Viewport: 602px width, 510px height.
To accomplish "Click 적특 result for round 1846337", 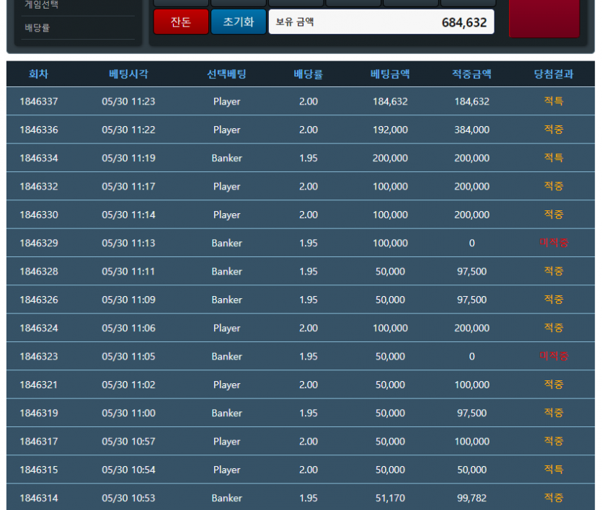I will 554,102.
